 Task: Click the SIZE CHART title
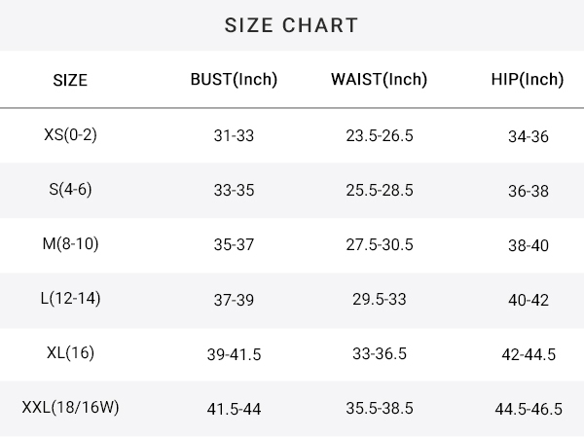[291, 25]
